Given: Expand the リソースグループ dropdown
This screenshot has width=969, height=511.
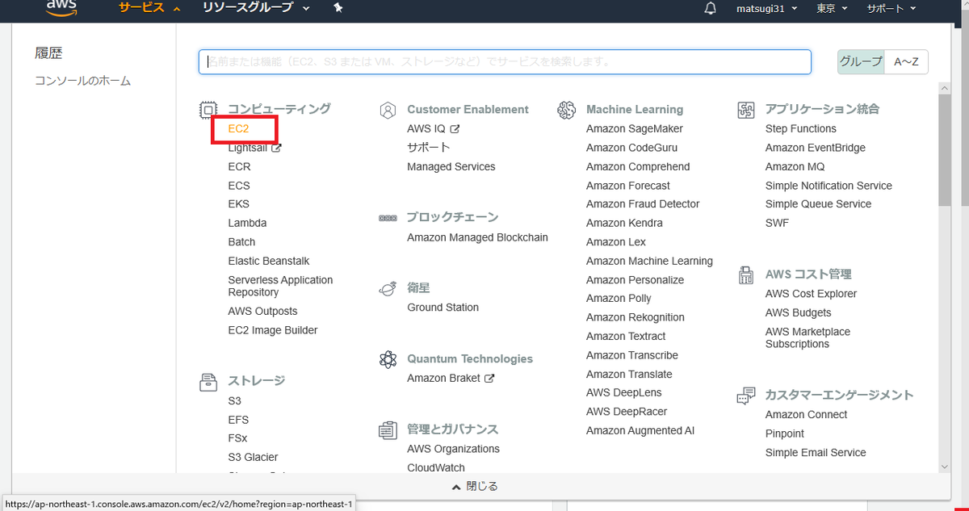Looking at the screenshot, I should click(256, 8).
